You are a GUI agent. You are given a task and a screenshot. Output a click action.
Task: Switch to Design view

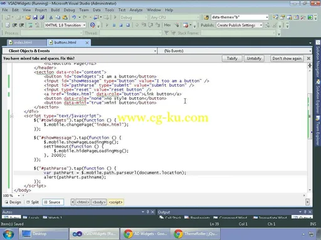tap(13, 202)
